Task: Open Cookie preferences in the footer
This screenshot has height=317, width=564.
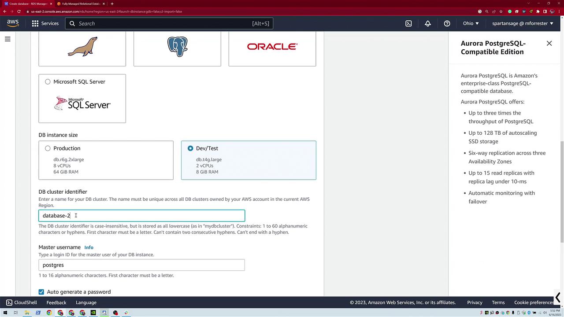Action: (534, 302)
